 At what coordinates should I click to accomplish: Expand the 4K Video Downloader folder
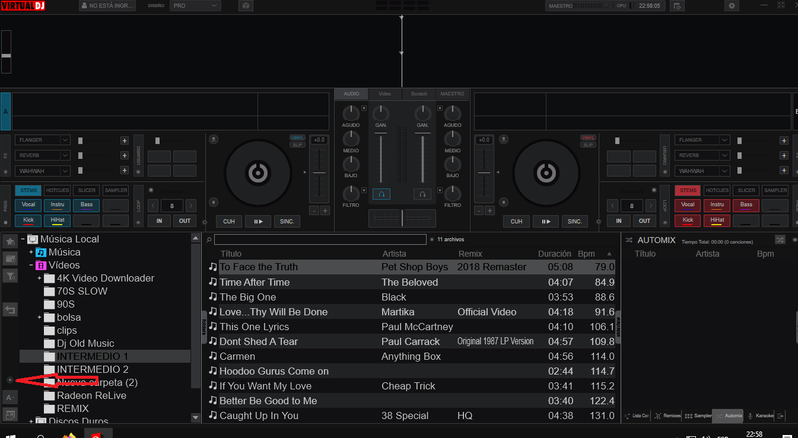(x=39, y=279)
